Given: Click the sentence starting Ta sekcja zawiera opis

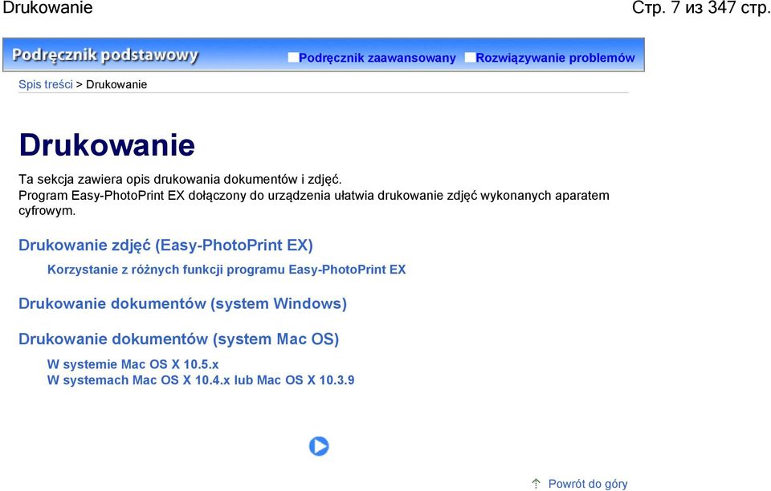Looking at the screenshot, I should (180, 179).
